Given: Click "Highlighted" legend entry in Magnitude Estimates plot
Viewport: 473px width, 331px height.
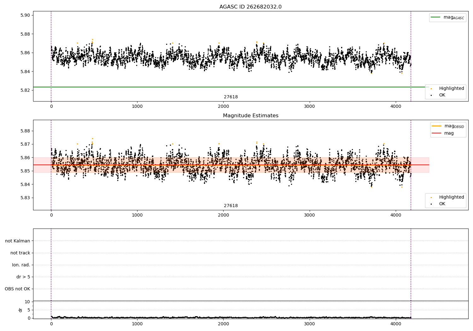Looking at the screenshot, I should 452,197.
